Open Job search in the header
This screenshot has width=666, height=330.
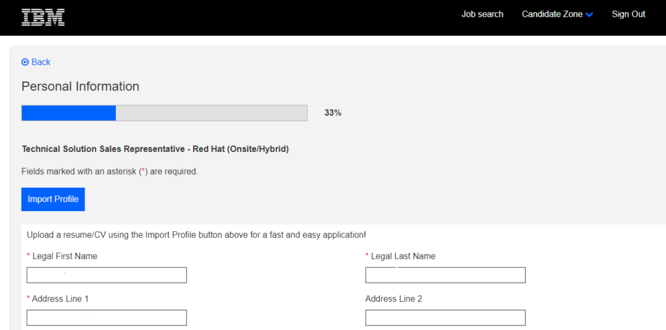pyautogui.click(x=482, y=14)
